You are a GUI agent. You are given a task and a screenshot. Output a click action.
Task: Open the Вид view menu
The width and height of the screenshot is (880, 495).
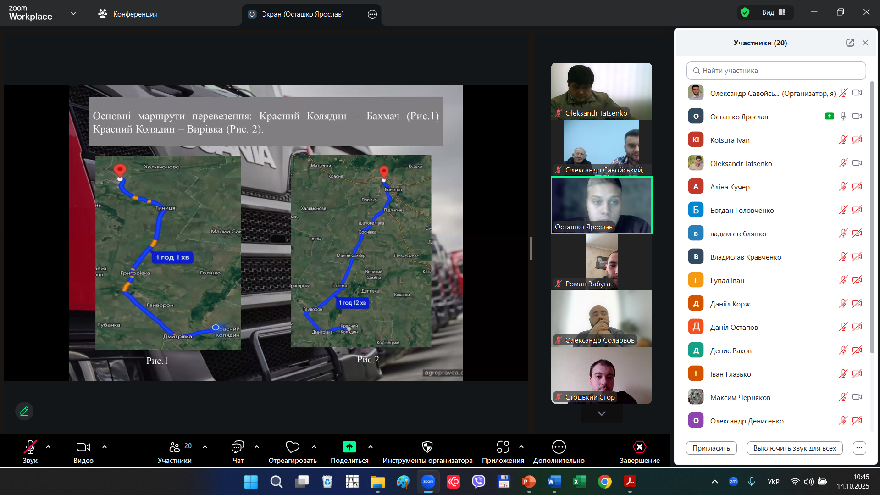(x=773, y=12)
